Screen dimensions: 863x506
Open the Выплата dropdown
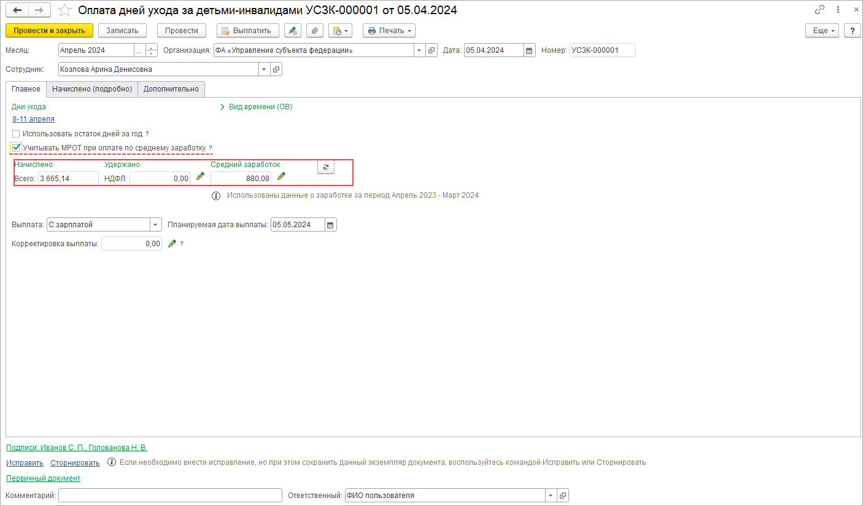click(x=156, y=225)
